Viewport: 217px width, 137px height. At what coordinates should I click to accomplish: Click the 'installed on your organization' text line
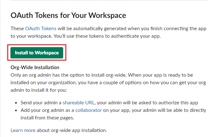tap(43, 83)
